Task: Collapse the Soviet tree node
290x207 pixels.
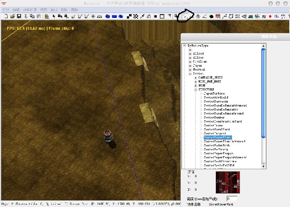Action: [190, 74]
